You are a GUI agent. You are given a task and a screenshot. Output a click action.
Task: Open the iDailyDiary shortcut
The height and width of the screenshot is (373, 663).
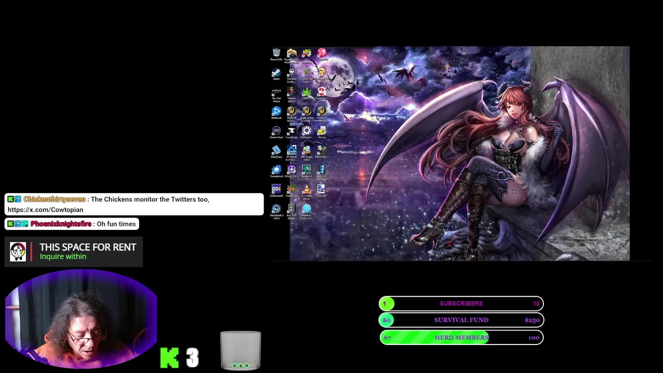[x=276, y=152]
